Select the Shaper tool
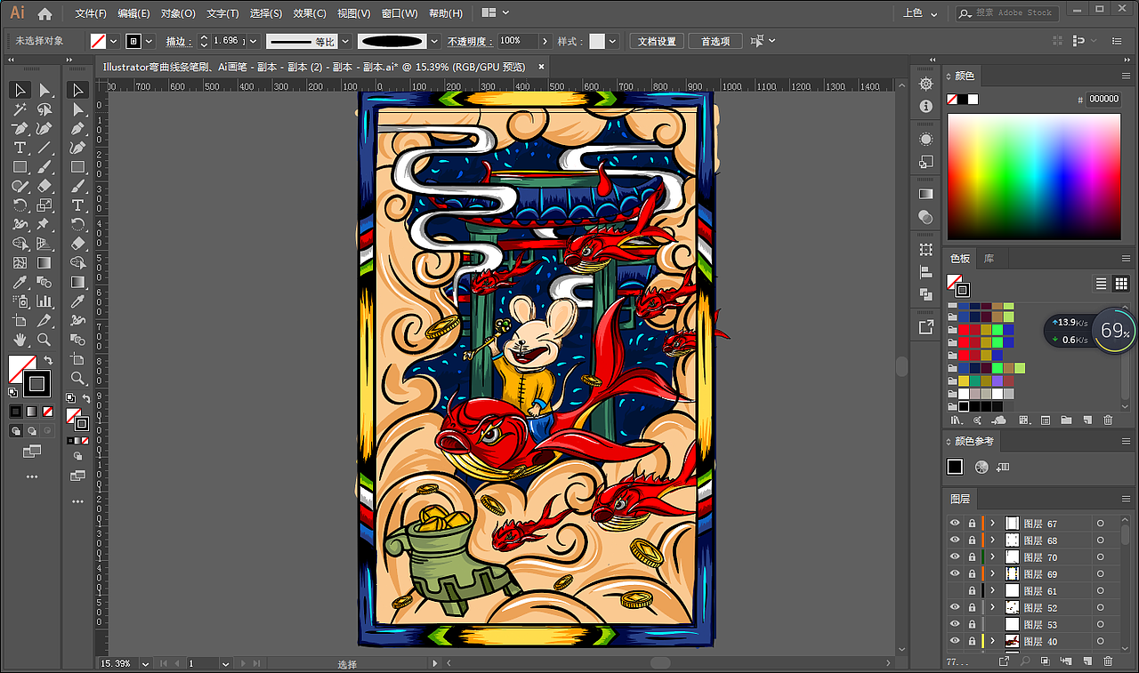Viewport: 1139px width, 673px height. [20, 187]
